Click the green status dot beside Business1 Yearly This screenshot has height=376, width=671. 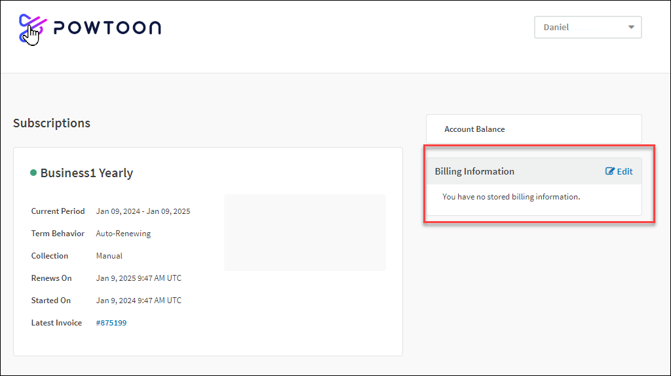tap(33, 173)
